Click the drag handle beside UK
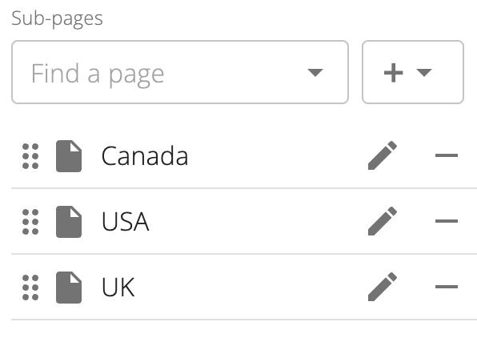The image size is (477, 338). (30, 288)
